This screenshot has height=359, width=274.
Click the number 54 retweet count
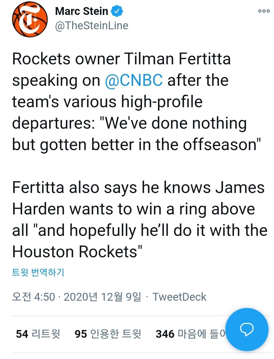[22, 334]
